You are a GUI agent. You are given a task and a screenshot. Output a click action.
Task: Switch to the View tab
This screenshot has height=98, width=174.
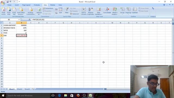click(60, 5)
